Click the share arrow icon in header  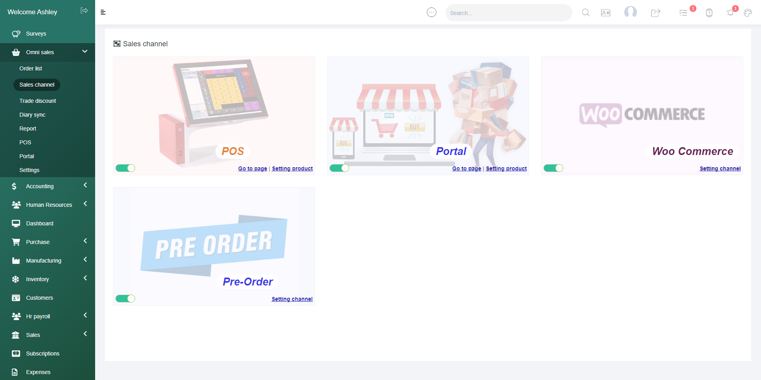pyautogui.click(x=656, y=13)
